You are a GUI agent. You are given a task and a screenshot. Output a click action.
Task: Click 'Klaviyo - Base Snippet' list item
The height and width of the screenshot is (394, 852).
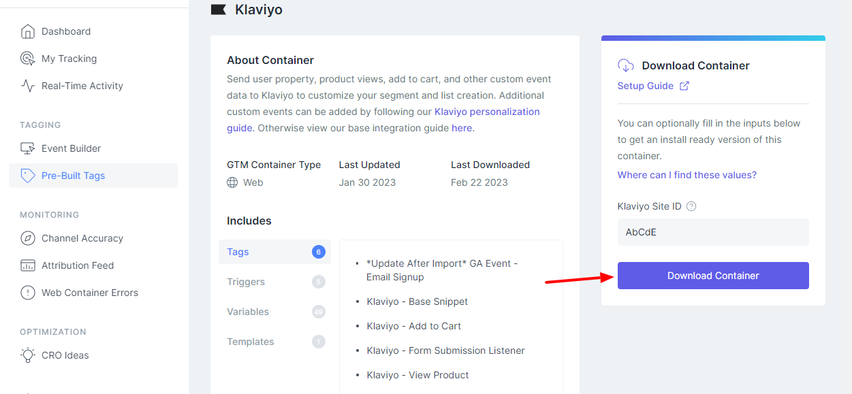(x=417, y=301)
